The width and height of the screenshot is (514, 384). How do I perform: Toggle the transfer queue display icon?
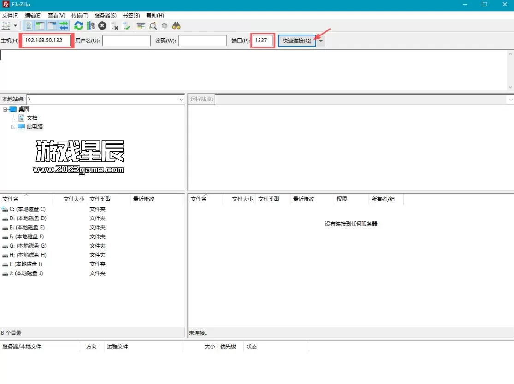click(x=64, y=26)
